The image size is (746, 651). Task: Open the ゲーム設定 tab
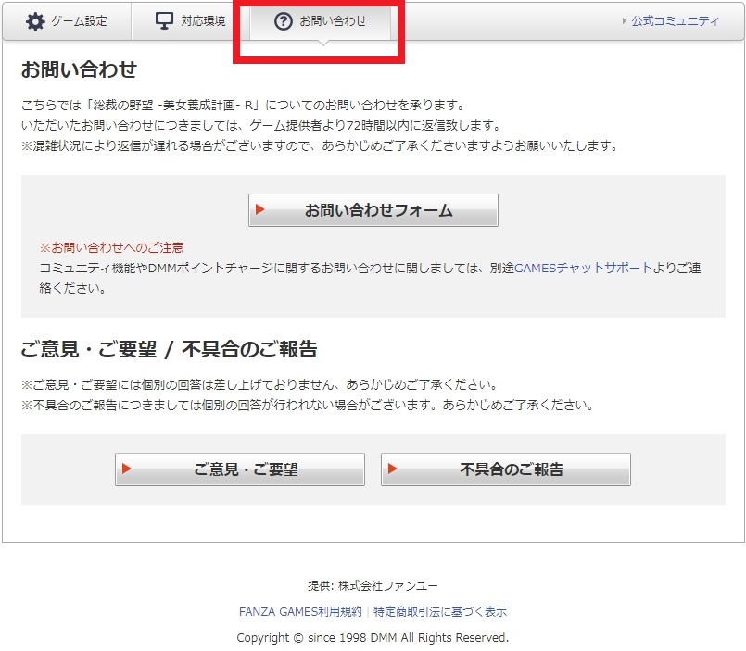[x=67, y=21]
